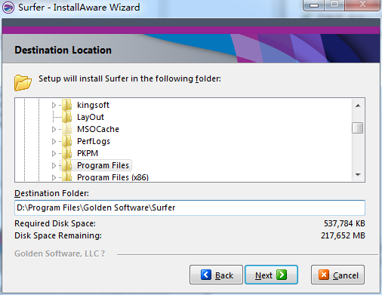382x295 pixels.
Task: Expand the Program Files tree node
Action: pos(54,165)
